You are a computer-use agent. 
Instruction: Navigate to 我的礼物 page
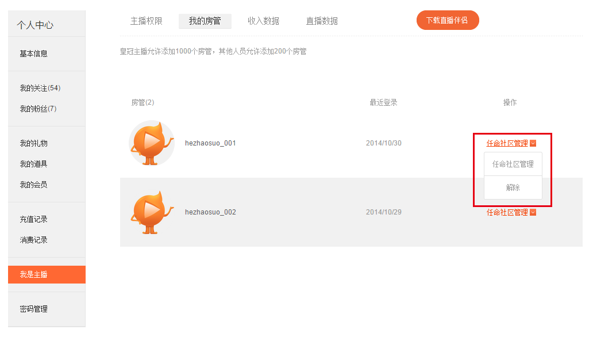tap(34, 143)
